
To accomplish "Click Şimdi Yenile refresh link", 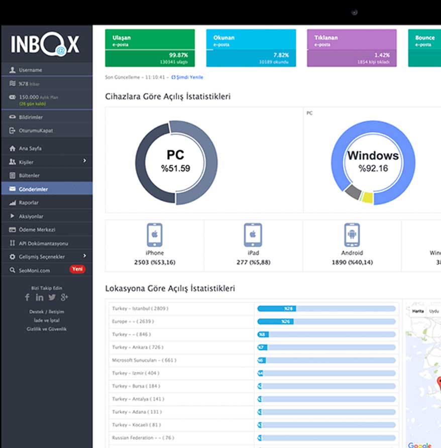I will (187, 77).
